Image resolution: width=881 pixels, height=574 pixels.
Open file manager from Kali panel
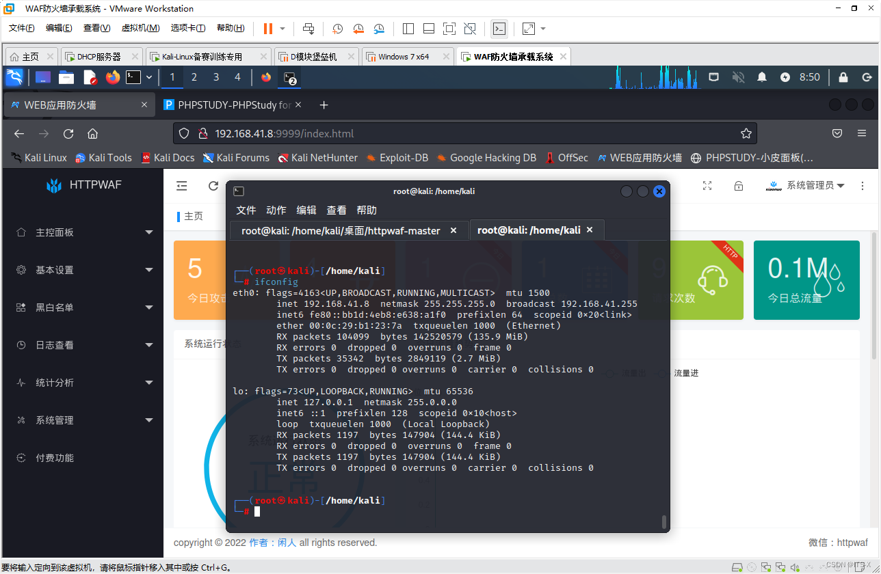(x=66, y=77)
